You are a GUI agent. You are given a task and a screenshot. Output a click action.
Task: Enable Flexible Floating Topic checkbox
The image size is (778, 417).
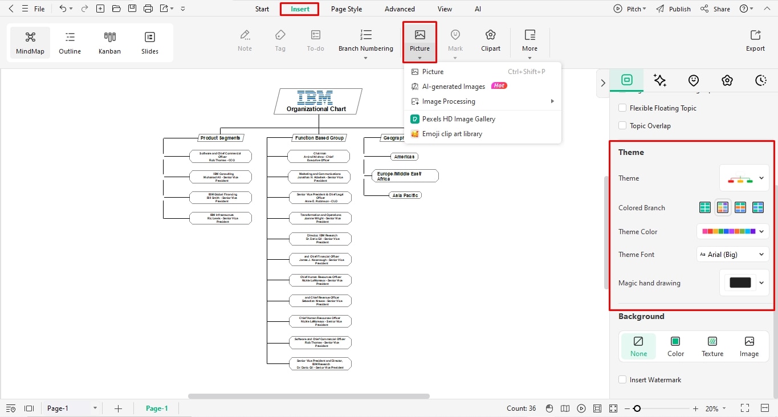[x=622, y=108]
